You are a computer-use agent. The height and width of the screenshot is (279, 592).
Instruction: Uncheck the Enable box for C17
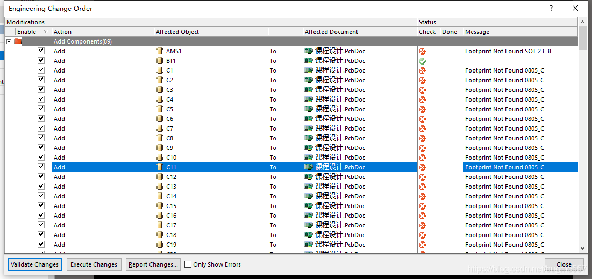tap(41, 225)
